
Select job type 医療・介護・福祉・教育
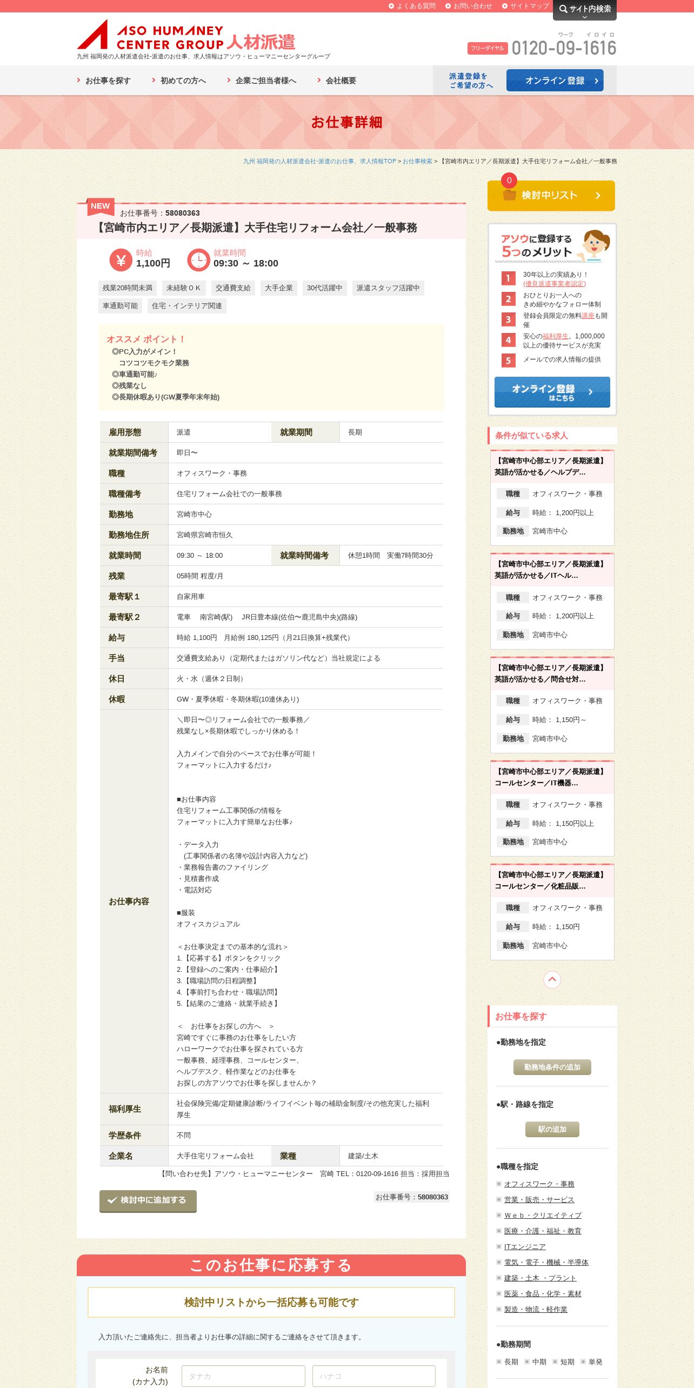point(543,1231)
